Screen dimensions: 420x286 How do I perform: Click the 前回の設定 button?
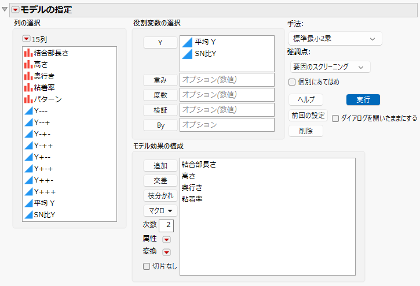(308, 116)
